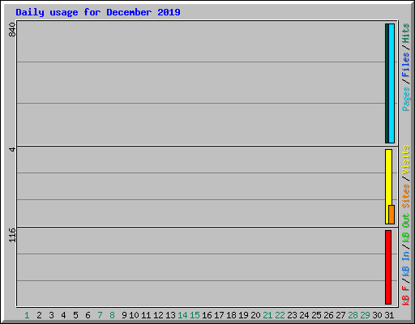Click the Pages legend label
This screenshot has width=415, height=324.
pyautogui.click(x=406, y=99)
